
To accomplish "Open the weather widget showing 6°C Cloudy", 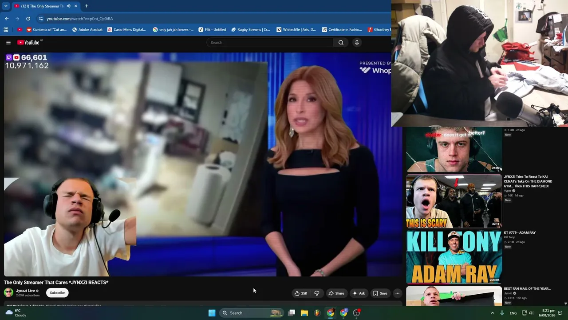I will point(17,313).
